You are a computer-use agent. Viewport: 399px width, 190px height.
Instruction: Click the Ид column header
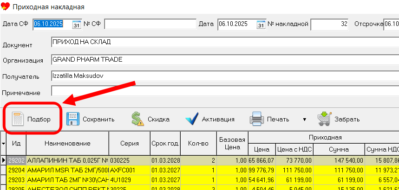click(16, 143)
